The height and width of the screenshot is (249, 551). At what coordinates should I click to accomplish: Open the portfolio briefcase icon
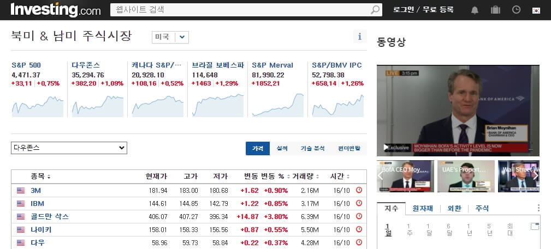[x=495, y=10]
